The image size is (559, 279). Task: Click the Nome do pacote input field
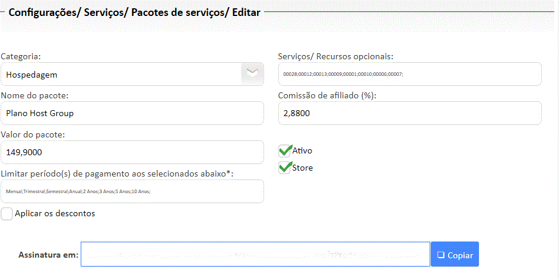coord(132,113)
